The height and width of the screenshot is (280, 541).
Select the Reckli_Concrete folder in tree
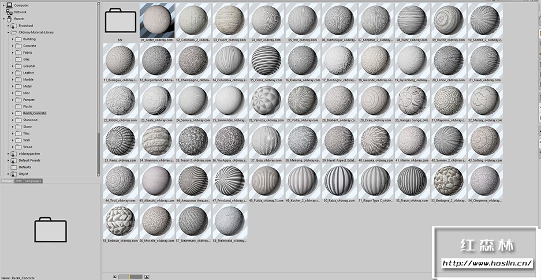click(35, 113)
